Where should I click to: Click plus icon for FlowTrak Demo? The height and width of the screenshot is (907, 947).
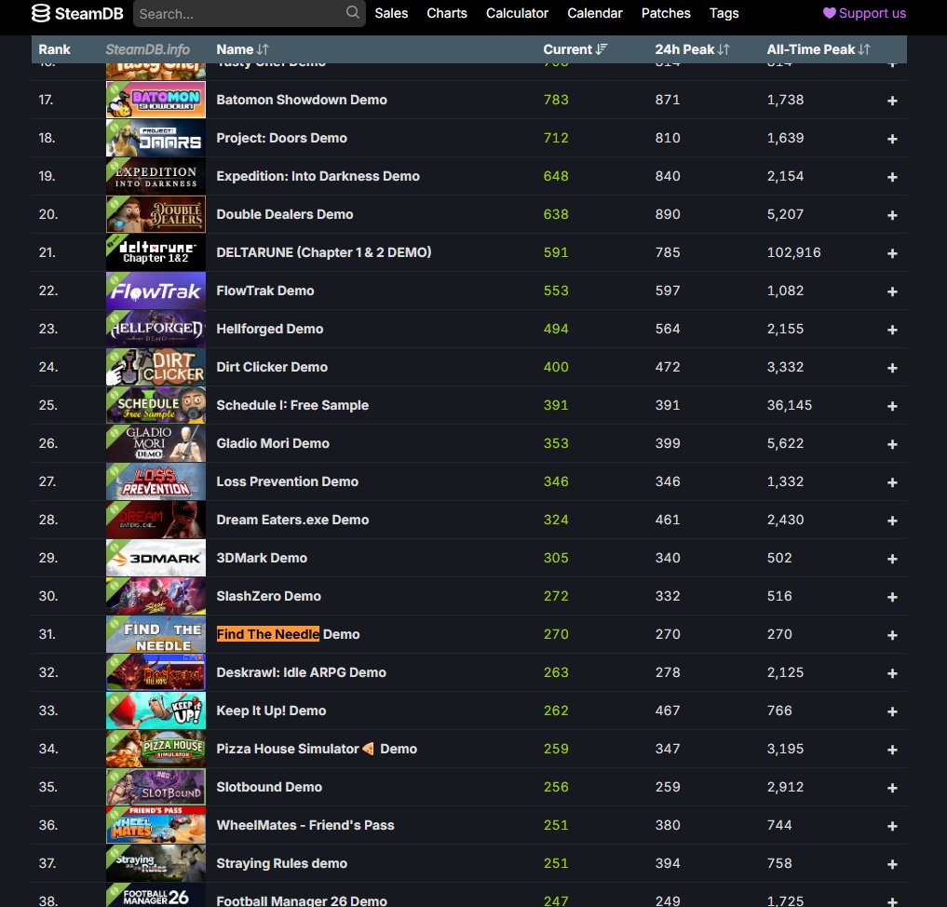pyautogui.click(x=892, y=291)
